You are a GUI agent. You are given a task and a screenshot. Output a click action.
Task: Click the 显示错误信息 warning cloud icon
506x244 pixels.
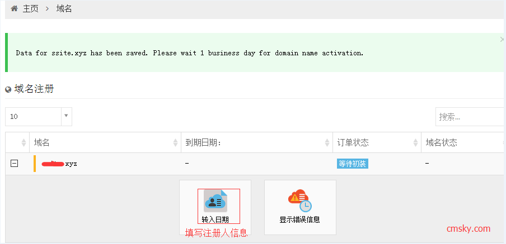(299, 200)
